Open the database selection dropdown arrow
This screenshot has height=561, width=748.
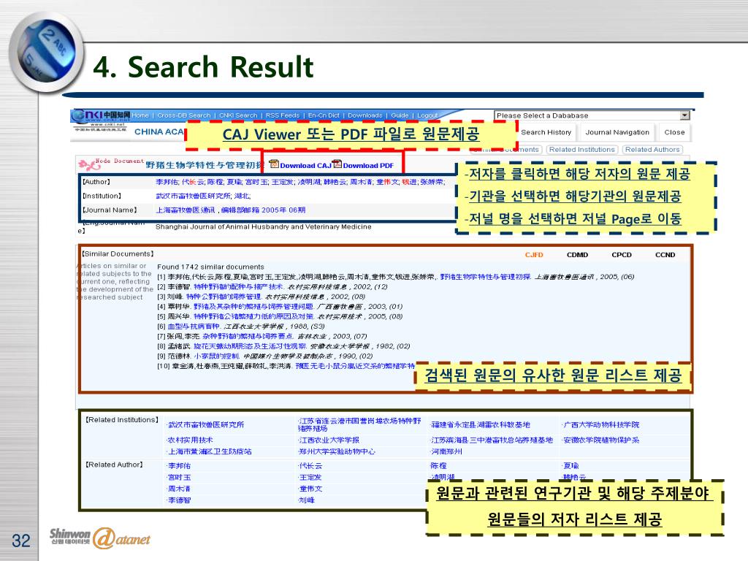point(684,115)
